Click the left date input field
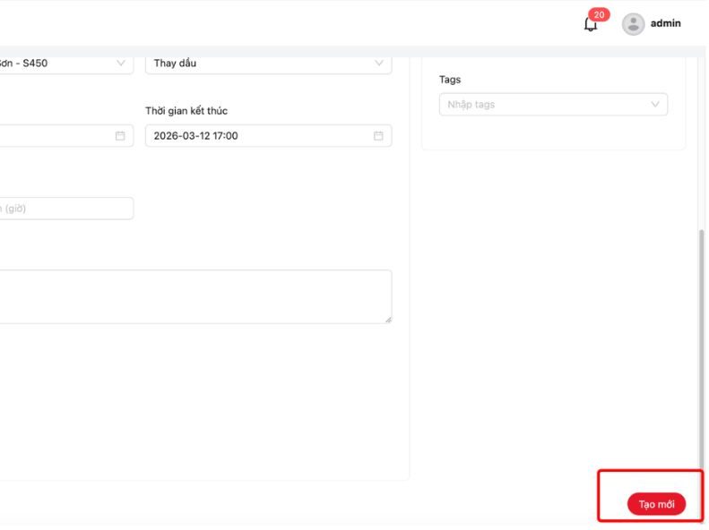Image resolution: width=709 pixels, height=530 pixels. 54,136
